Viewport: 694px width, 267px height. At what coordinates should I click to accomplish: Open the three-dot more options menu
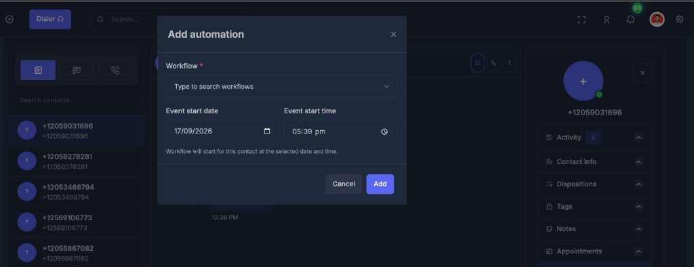510,63
